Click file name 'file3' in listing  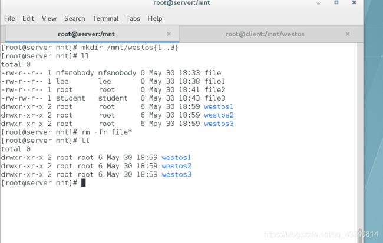215,98
